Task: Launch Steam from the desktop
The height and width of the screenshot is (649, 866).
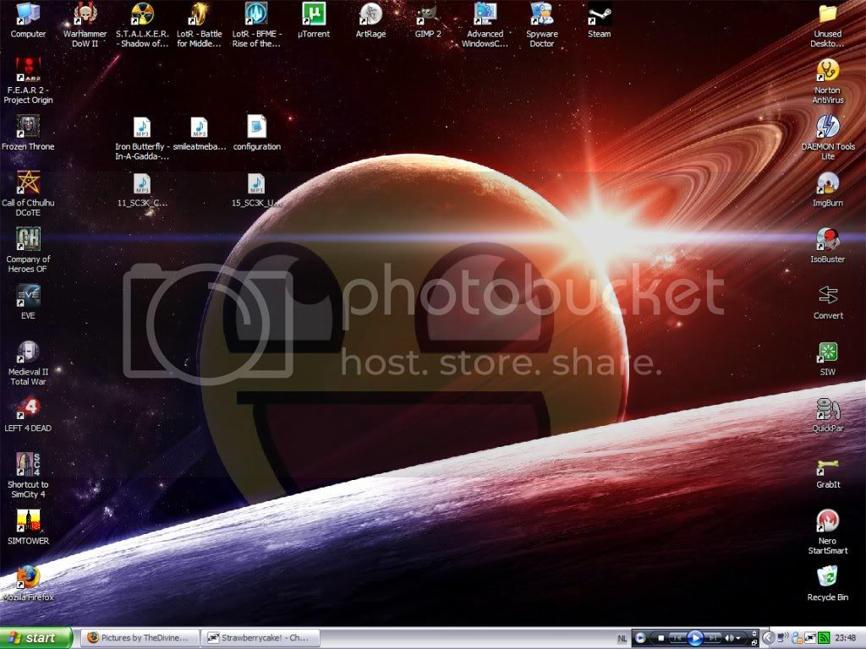Action: [600, 20]
